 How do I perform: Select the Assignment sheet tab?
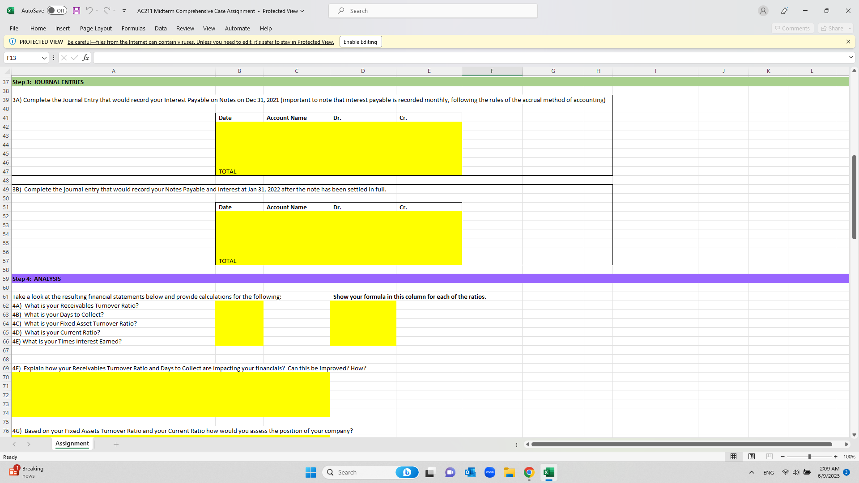pyautogui.click(x=72, y=444)
